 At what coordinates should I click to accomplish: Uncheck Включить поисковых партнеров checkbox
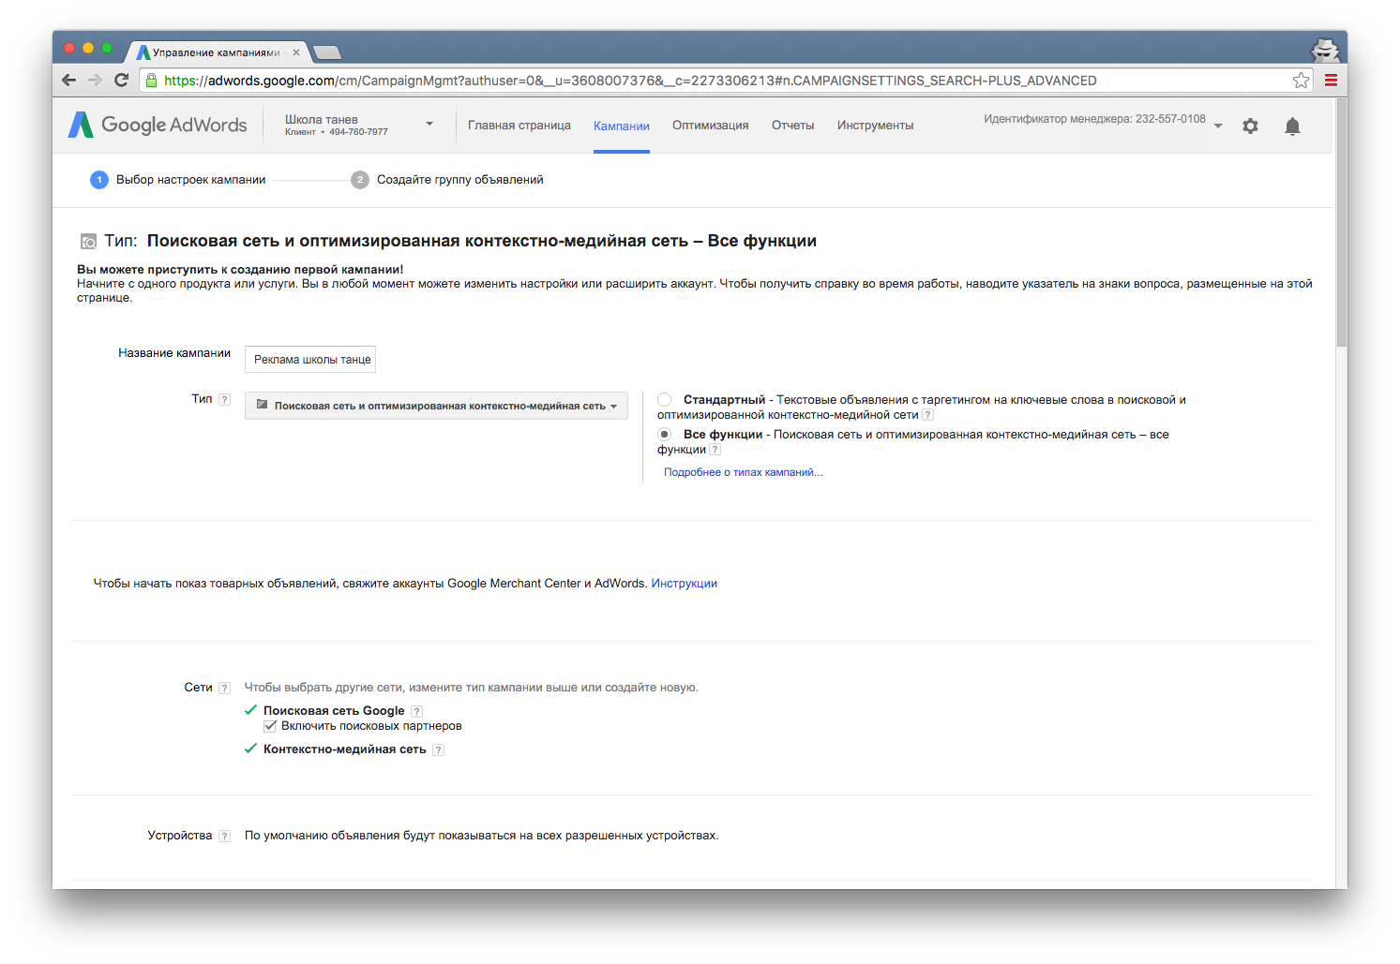pos(270,726)
